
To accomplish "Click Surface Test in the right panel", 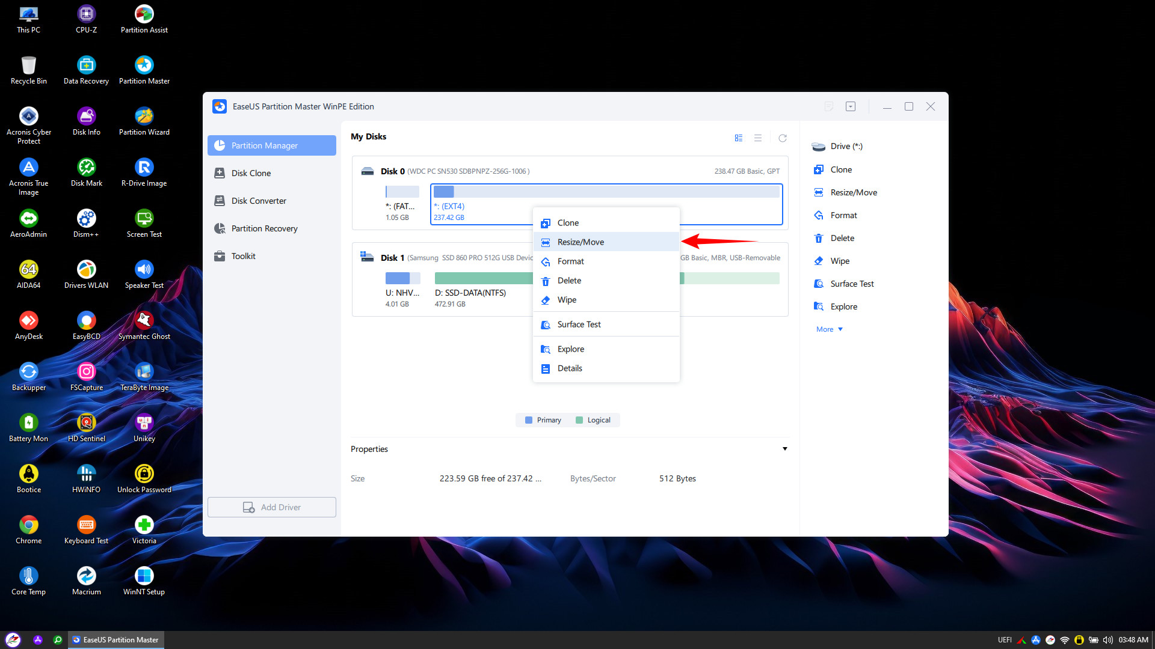I will coord(852,284).
